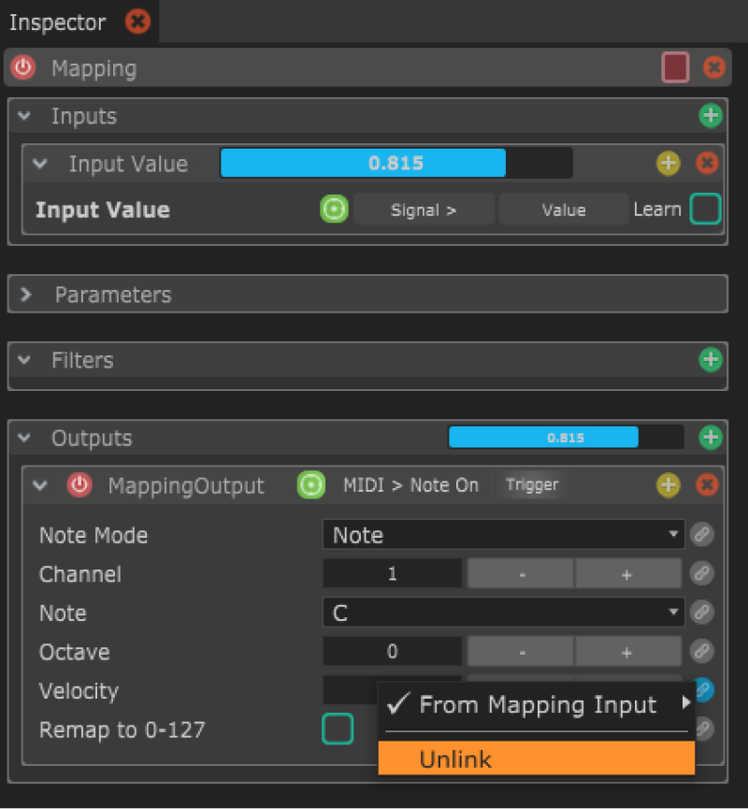
Task: Open the Note Mode dropdown
Action: click(x=503, y=535)
